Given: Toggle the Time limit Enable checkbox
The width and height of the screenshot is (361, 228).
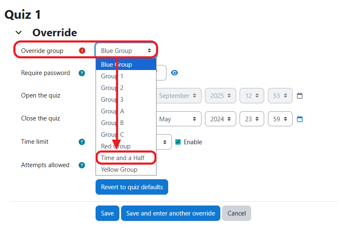Looking at the screenshot, I should 178,142.
